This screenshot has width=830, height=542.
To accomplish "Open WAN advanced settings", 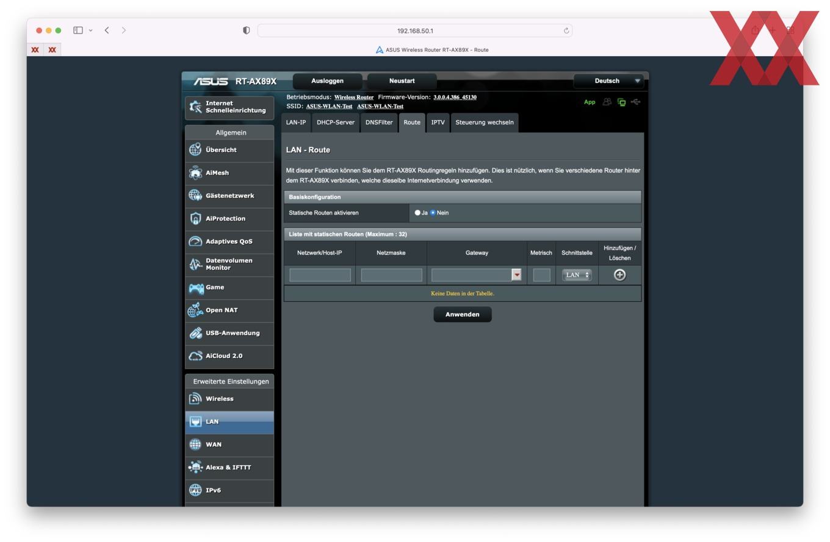I will tap(229, 444).
